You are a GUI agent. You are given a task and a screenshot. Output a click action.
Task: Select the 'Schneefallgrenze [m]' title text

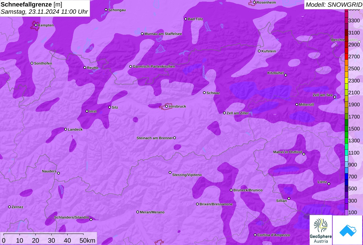click(31, 4)
